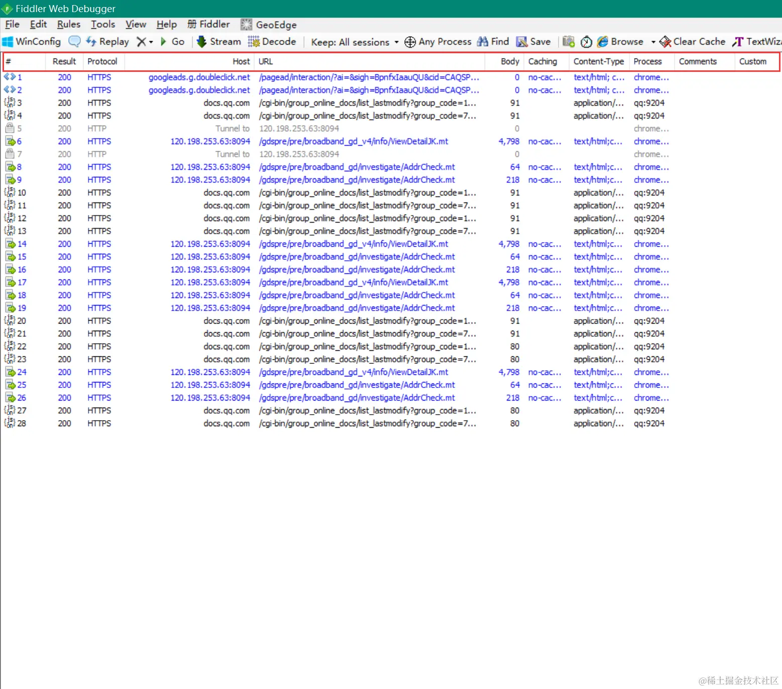This screenshot has height=689, width=782.
Task: Click the comment speech bubble icon
Action: pyautogui.click(x=74, y=42)
